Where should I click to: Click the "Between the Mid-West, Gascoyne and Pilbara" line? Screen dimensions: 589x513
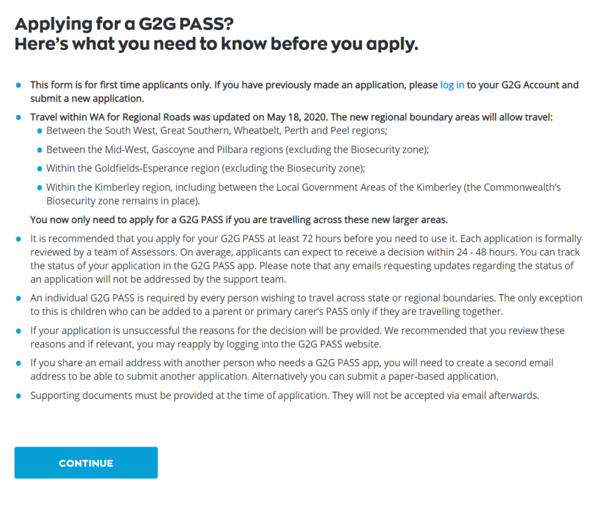click(x=237, y=150)
